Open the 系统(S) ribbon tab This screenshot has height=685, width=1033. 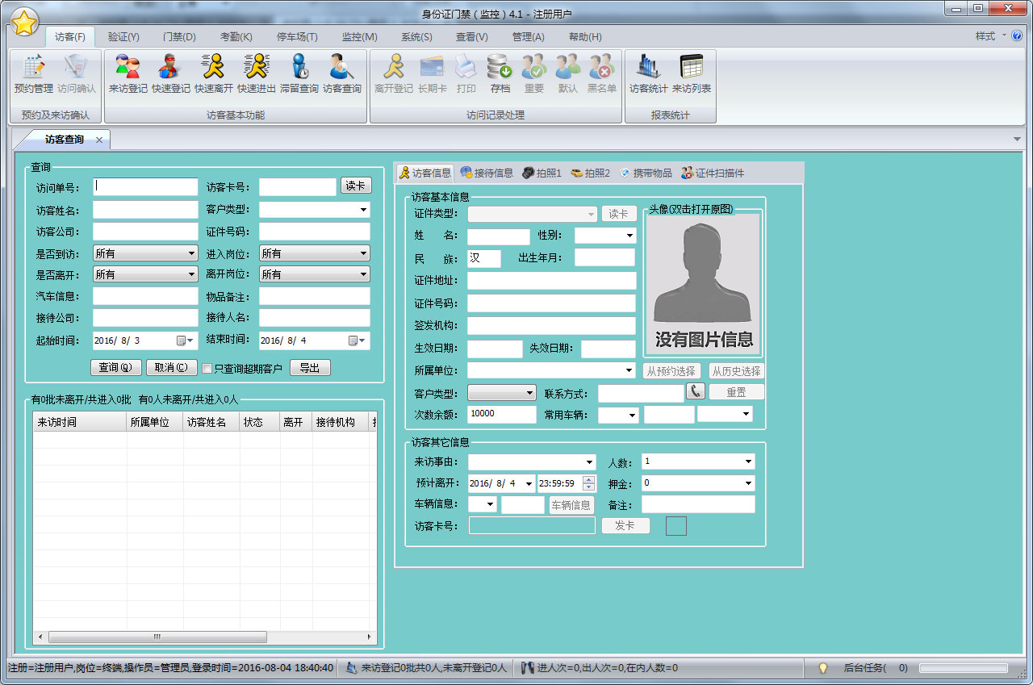(416, 37)
